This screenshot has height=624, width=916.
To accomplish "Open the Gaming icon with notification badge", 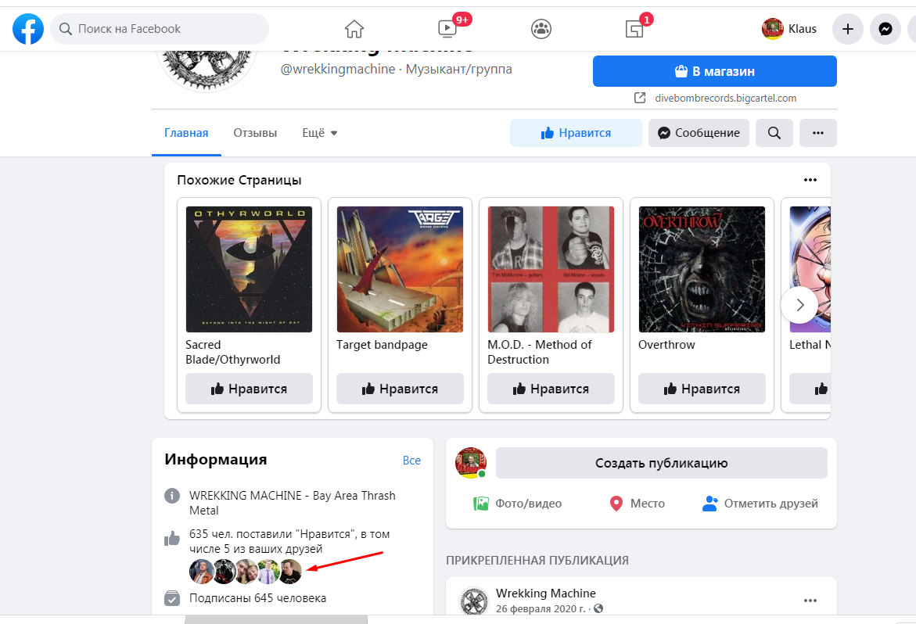I will [635, 28].
